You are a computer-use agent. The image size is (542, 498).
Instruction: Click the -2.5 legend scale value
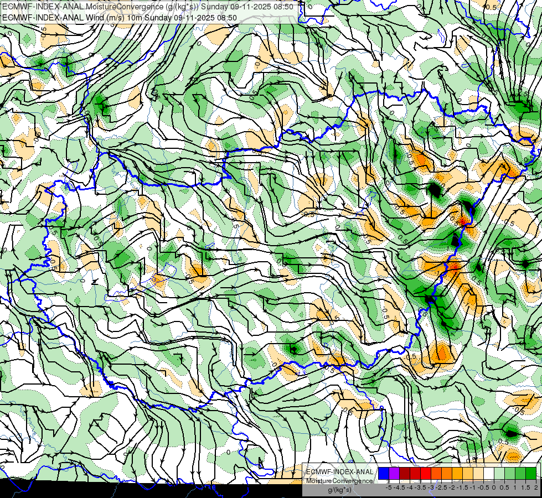pyautogui.click(x=441, y=487)
